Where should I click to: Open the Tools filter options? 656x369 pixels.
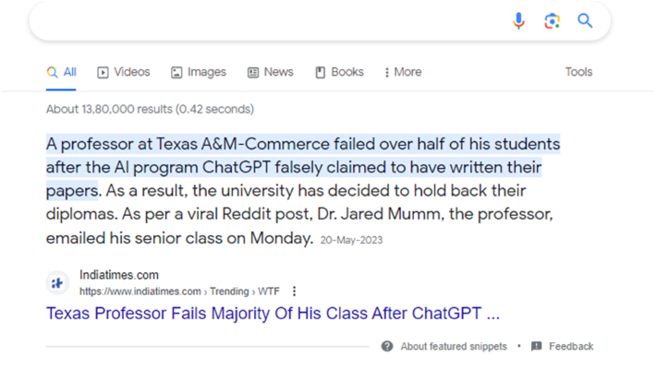[x=578, y=72]
